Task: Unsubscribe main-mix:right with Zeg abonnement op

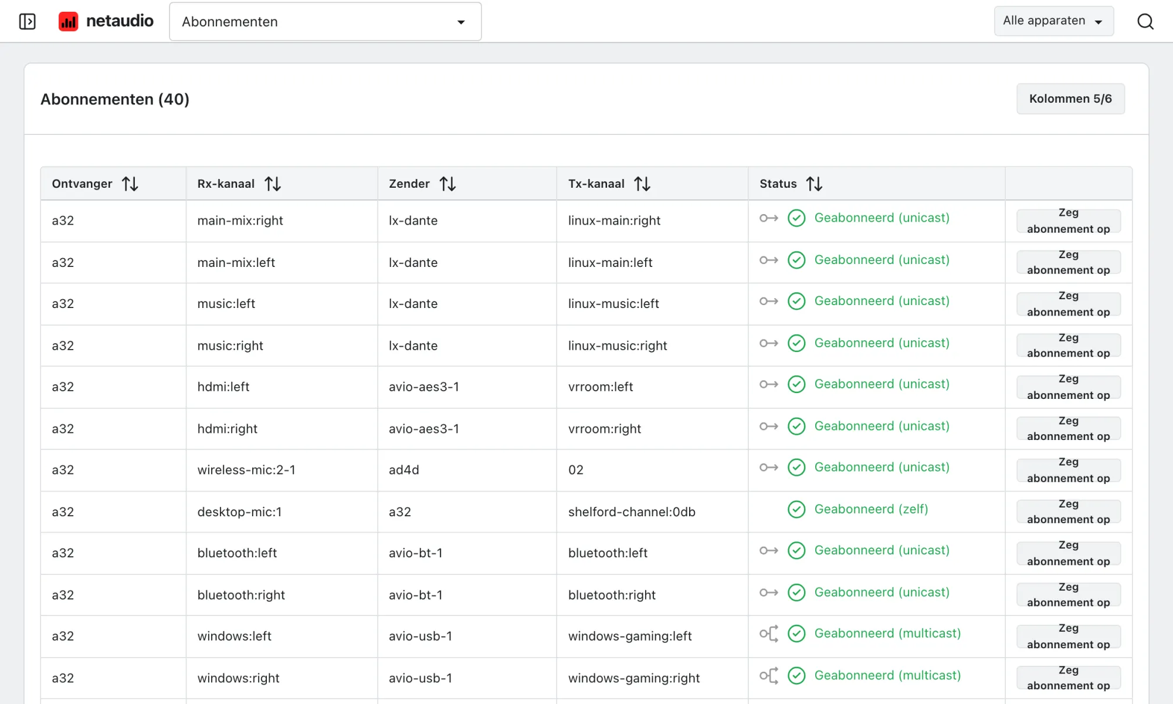Action: (1069, 221)
